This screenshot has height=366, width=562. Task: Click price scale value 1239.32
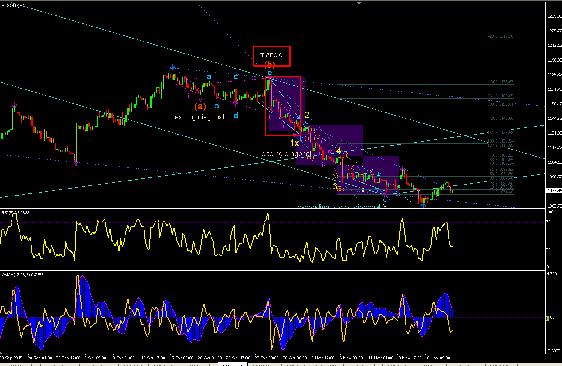[554, 16]
